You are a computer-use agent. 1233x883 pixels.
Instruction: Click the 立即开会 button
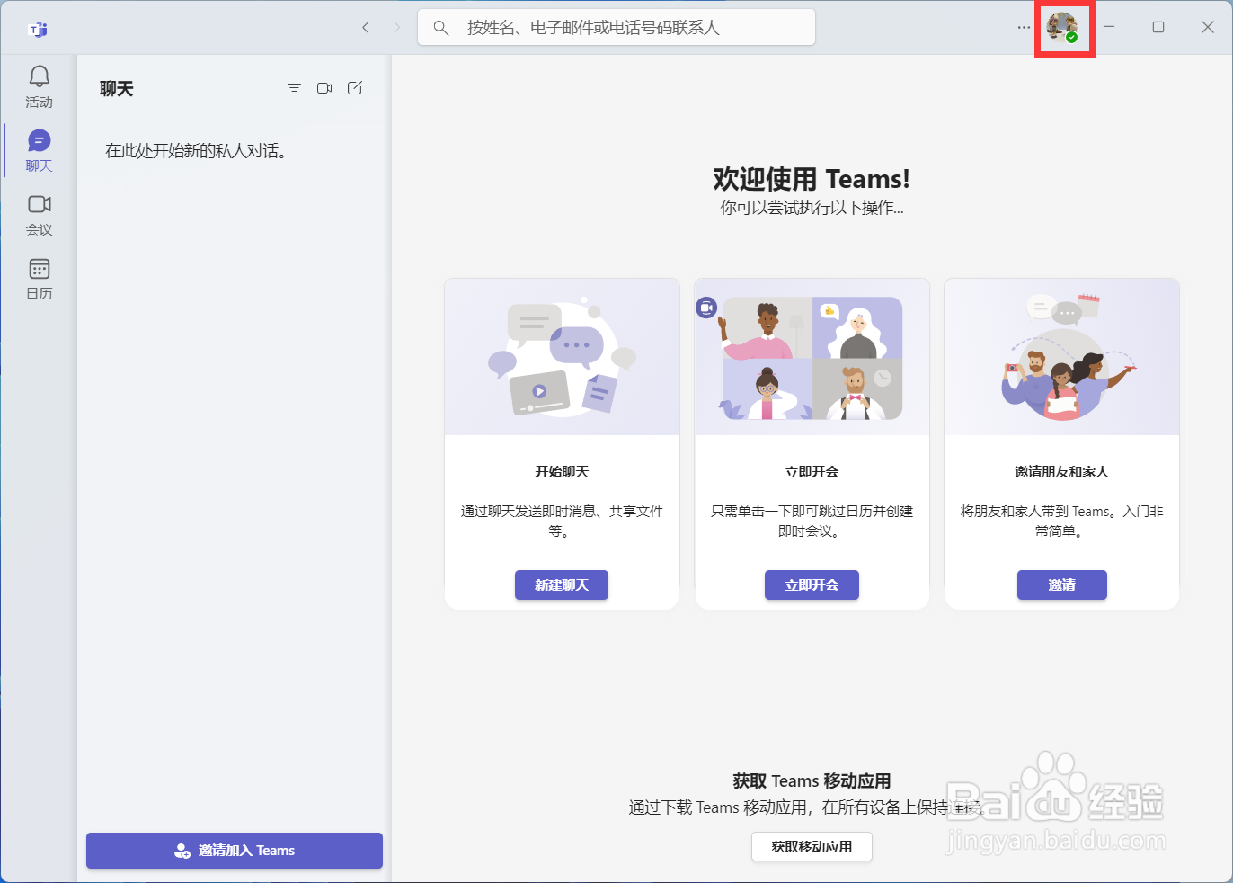[x=812, y=585]
